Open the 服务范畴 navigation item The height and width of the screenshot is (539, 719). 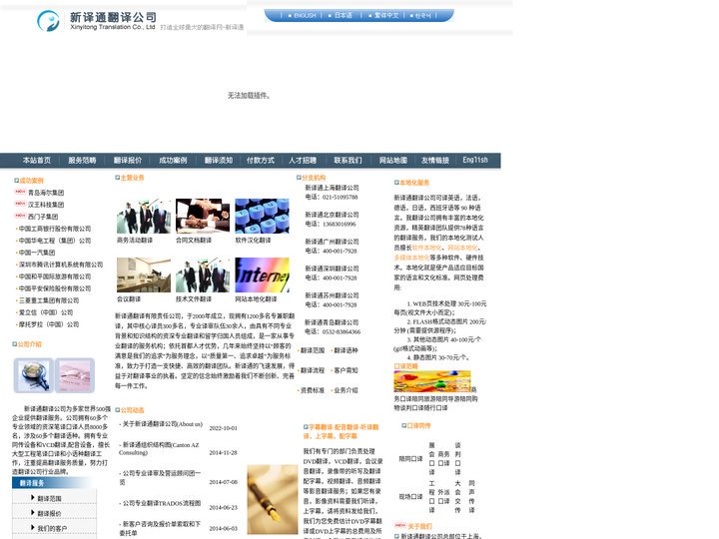pyautogui.click(x=82, y=160)
